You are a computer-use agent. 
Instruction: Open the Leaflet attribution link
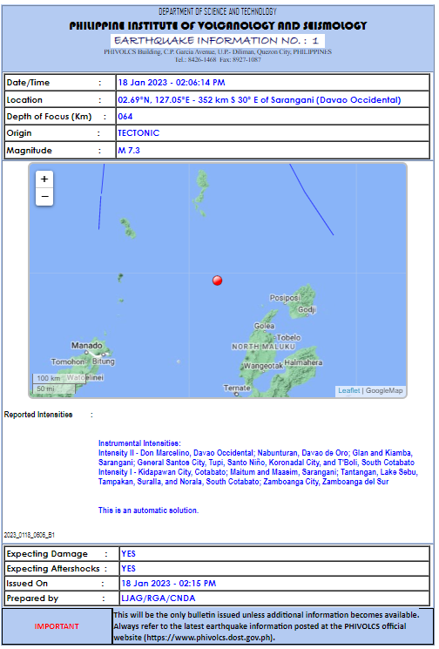click(348, 390)
